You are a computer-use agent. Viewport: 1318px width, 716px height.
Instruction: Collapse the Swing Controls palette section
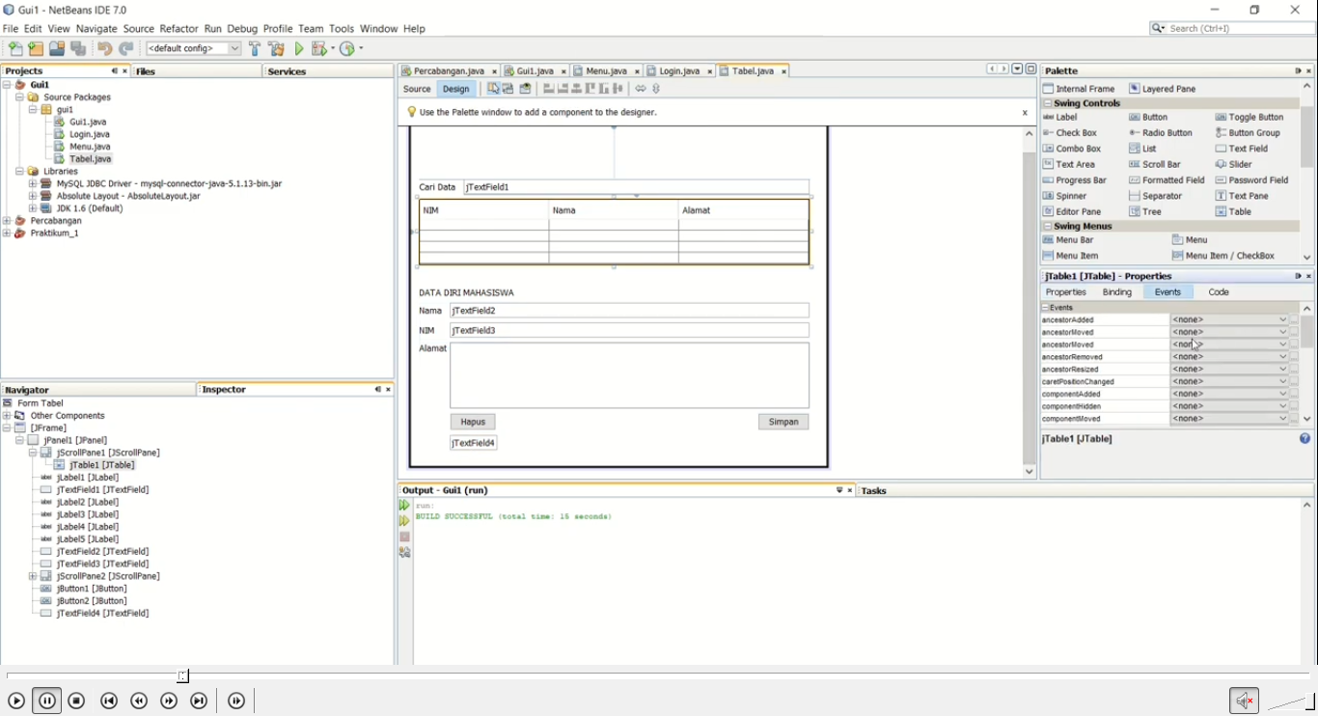click(x=1047, y=103)
